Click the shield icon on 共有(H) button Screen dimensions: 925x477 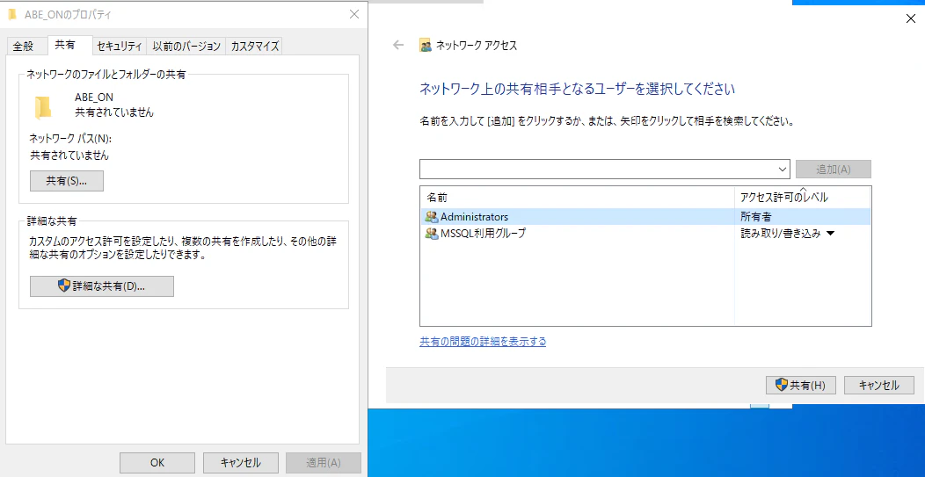tap(781, 386)
